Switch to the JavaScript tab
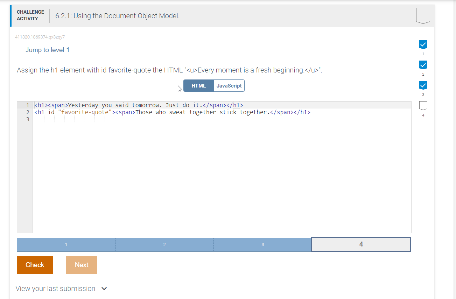 229,86
